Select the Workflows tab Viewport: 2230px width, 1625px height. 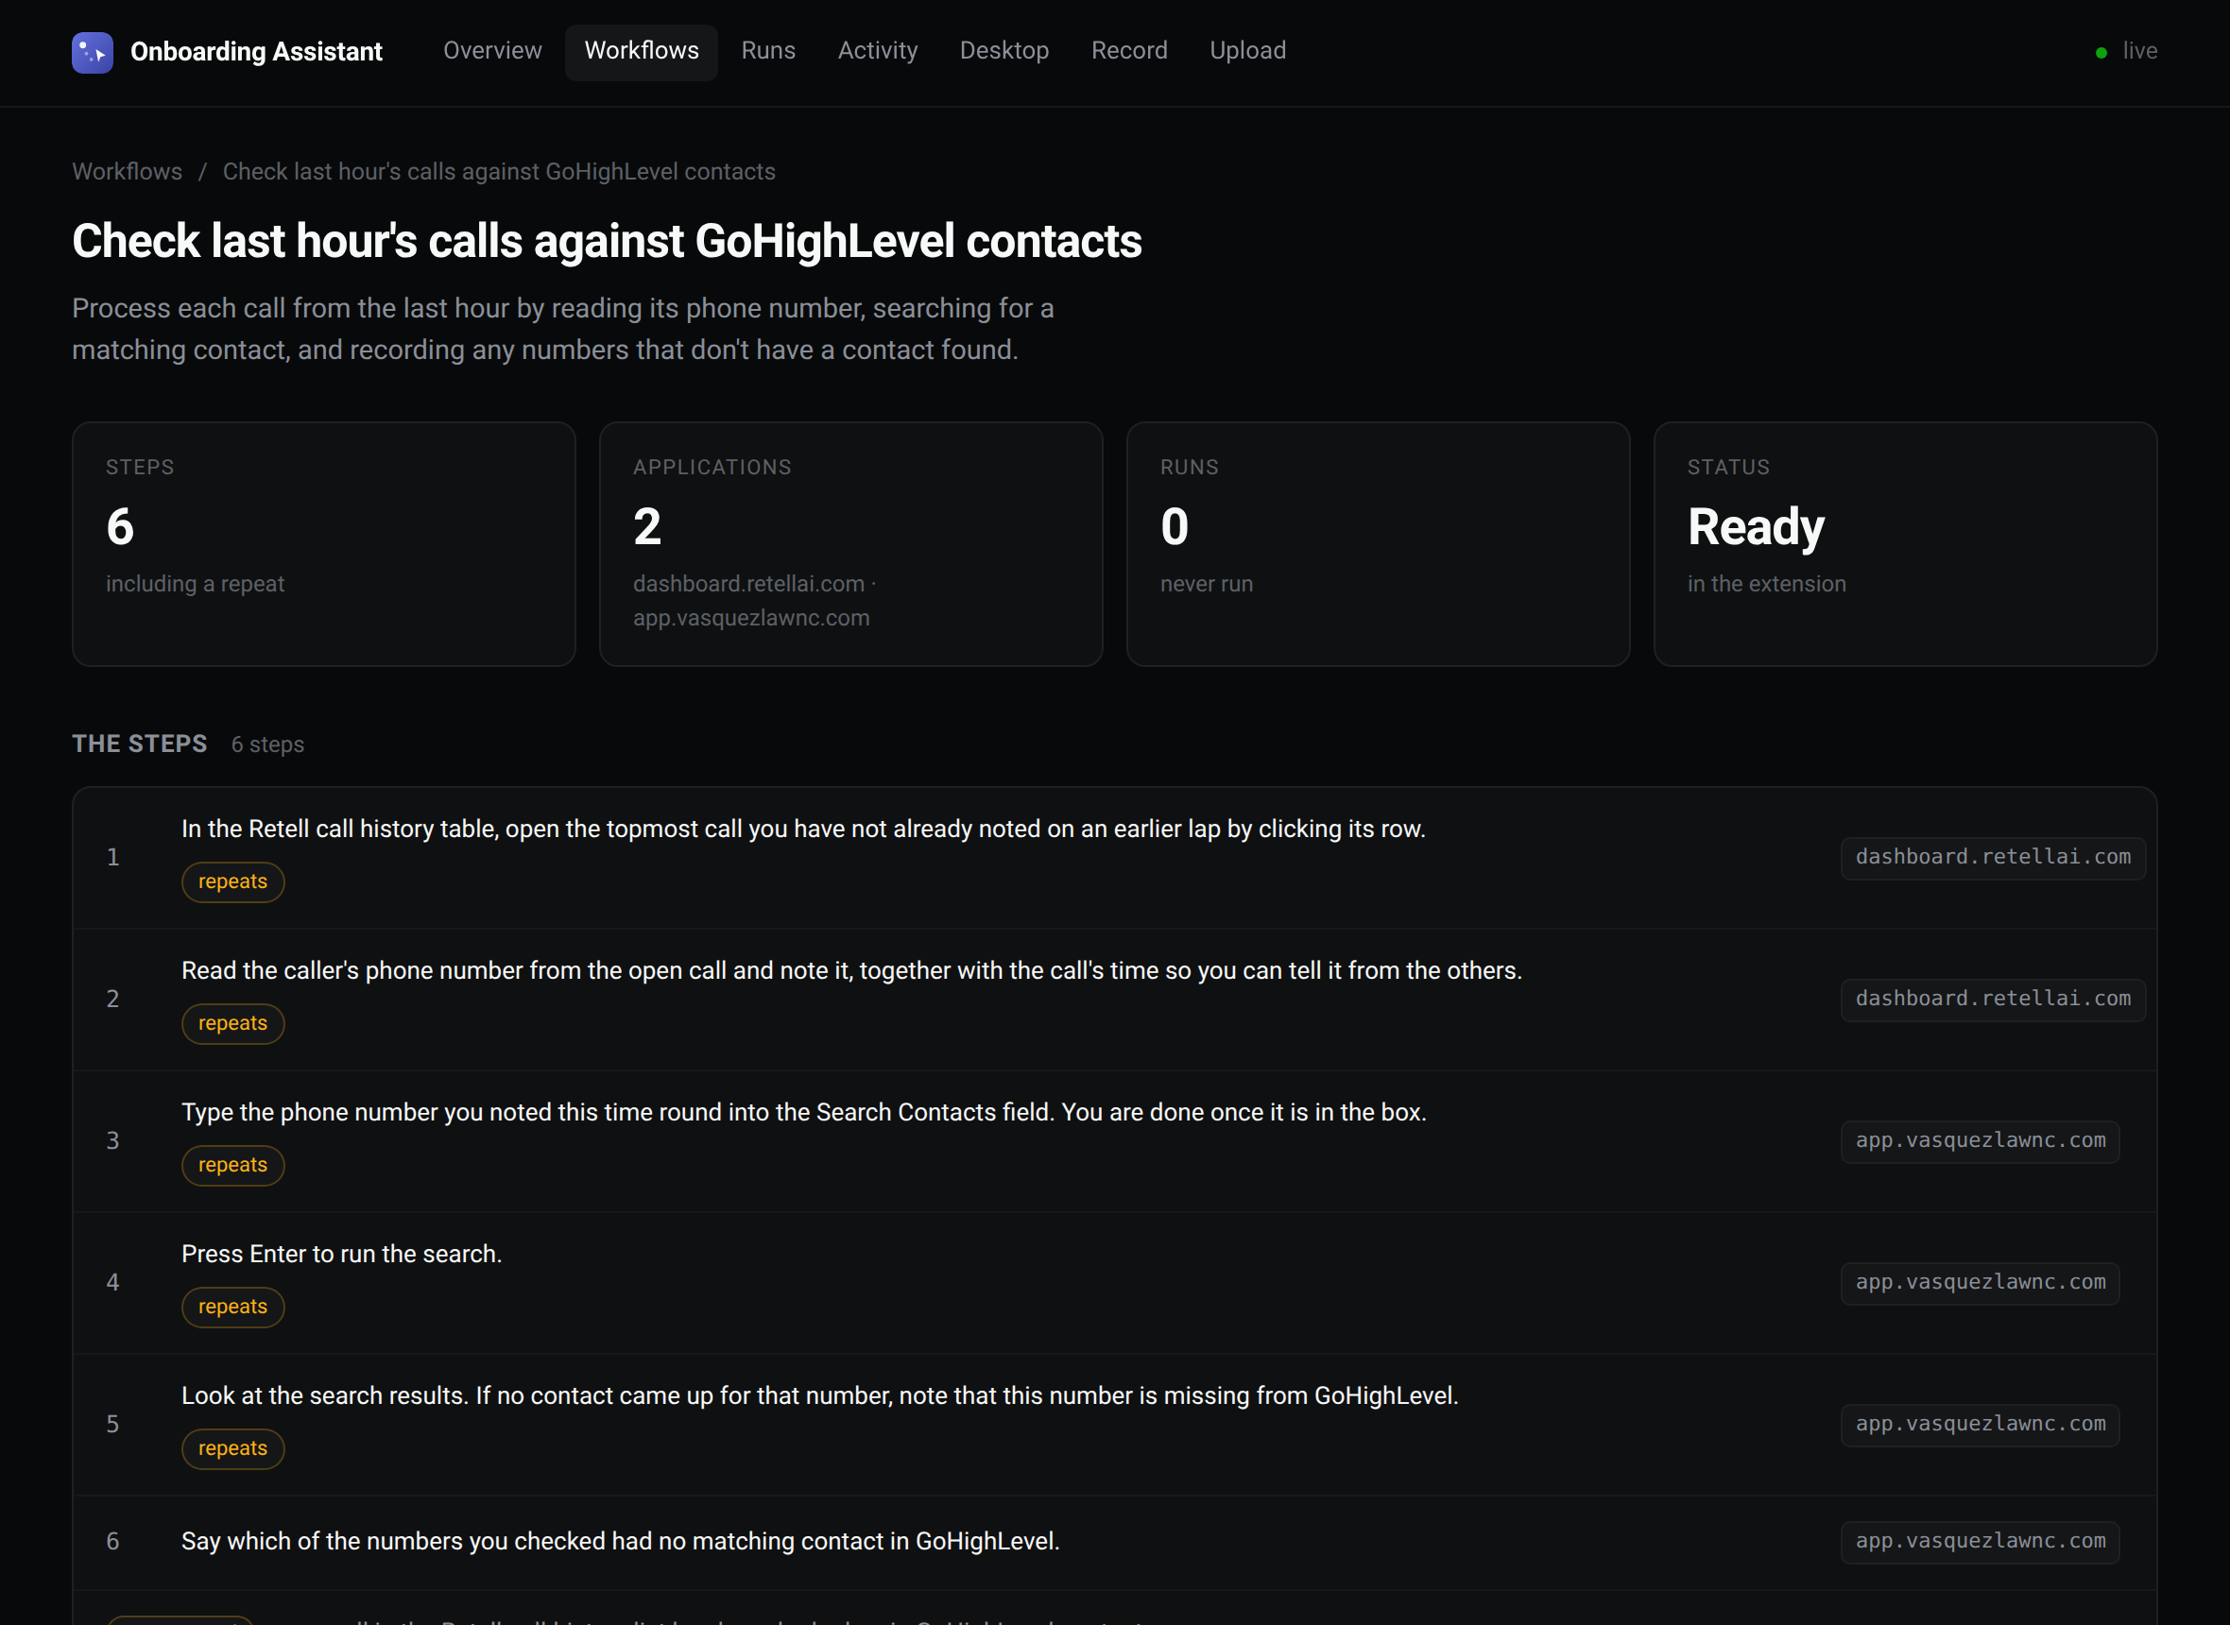pyautogui.click(x=642, y=51)
